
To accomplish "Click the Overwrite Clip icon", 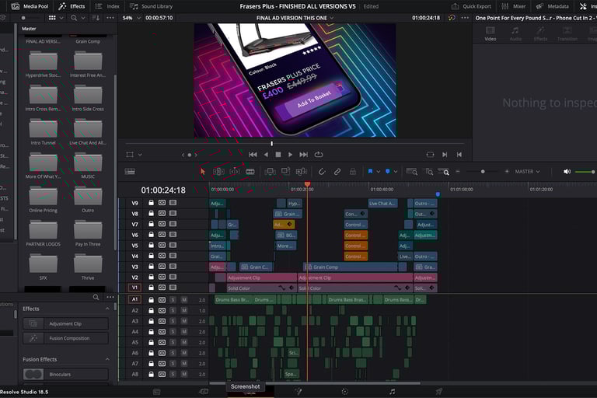I will [x=285, y=171].
